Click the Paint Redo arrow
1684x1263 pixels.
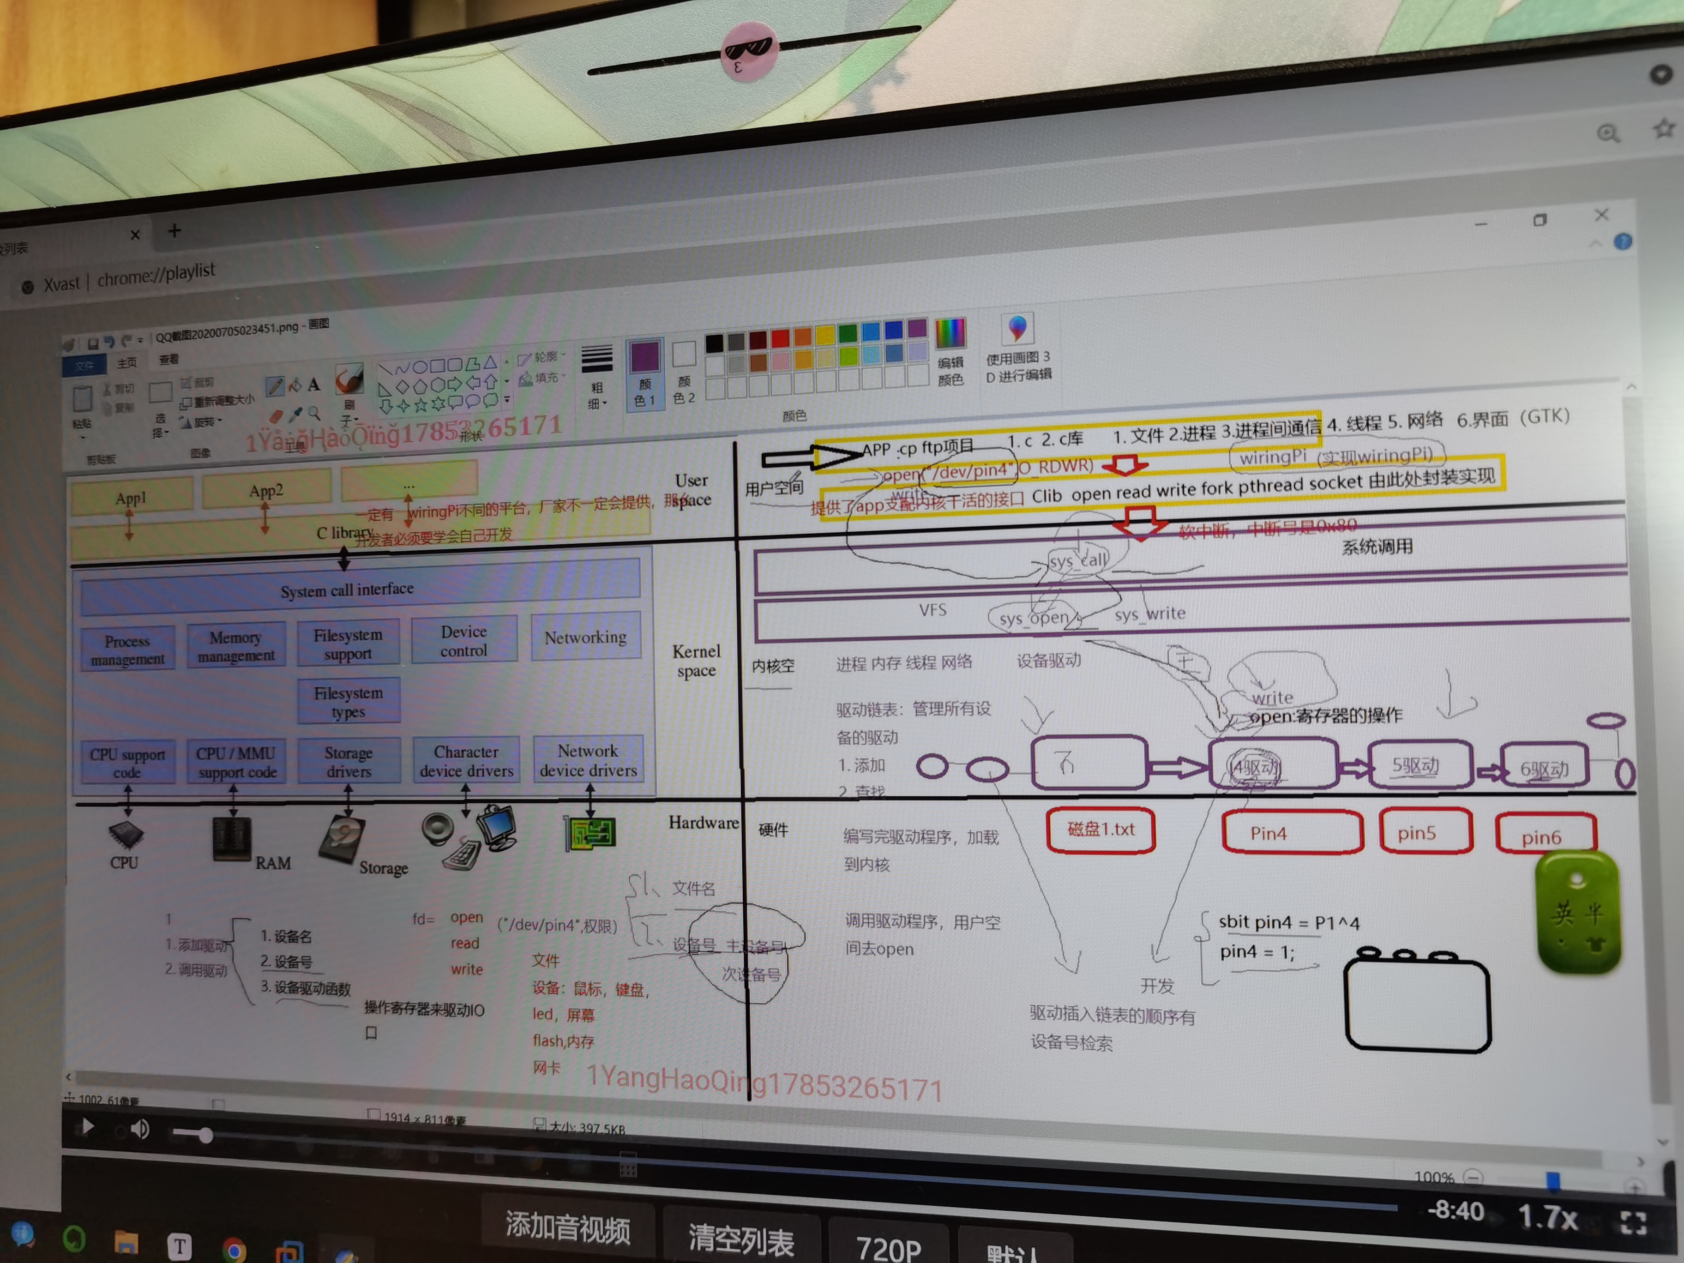coord(127,341)
